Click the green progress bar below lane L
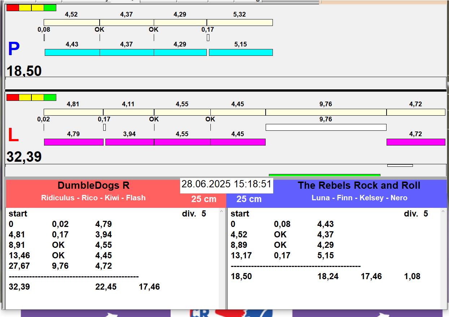 324,175
